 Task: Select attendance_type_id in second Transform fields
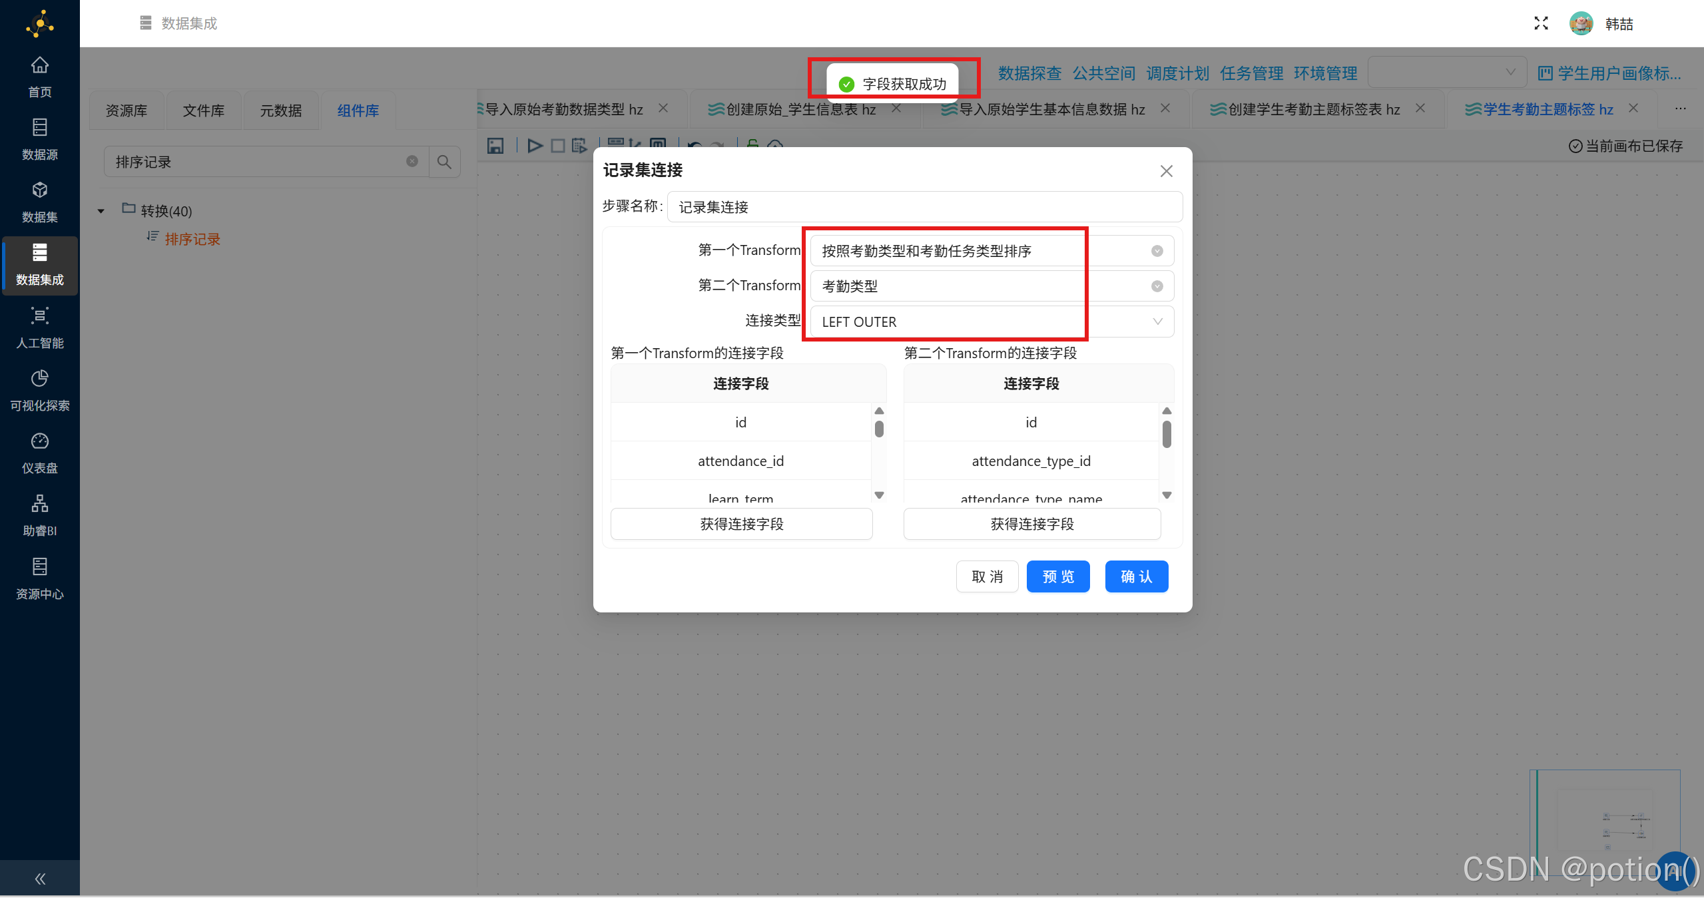click(x=1031, y=461)
